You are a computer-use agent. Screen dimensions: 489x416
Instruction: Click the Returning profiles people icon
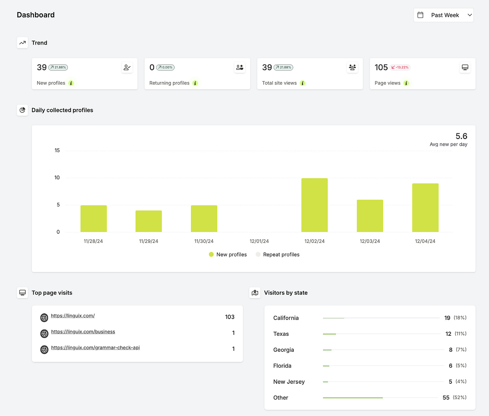(239, 67)
